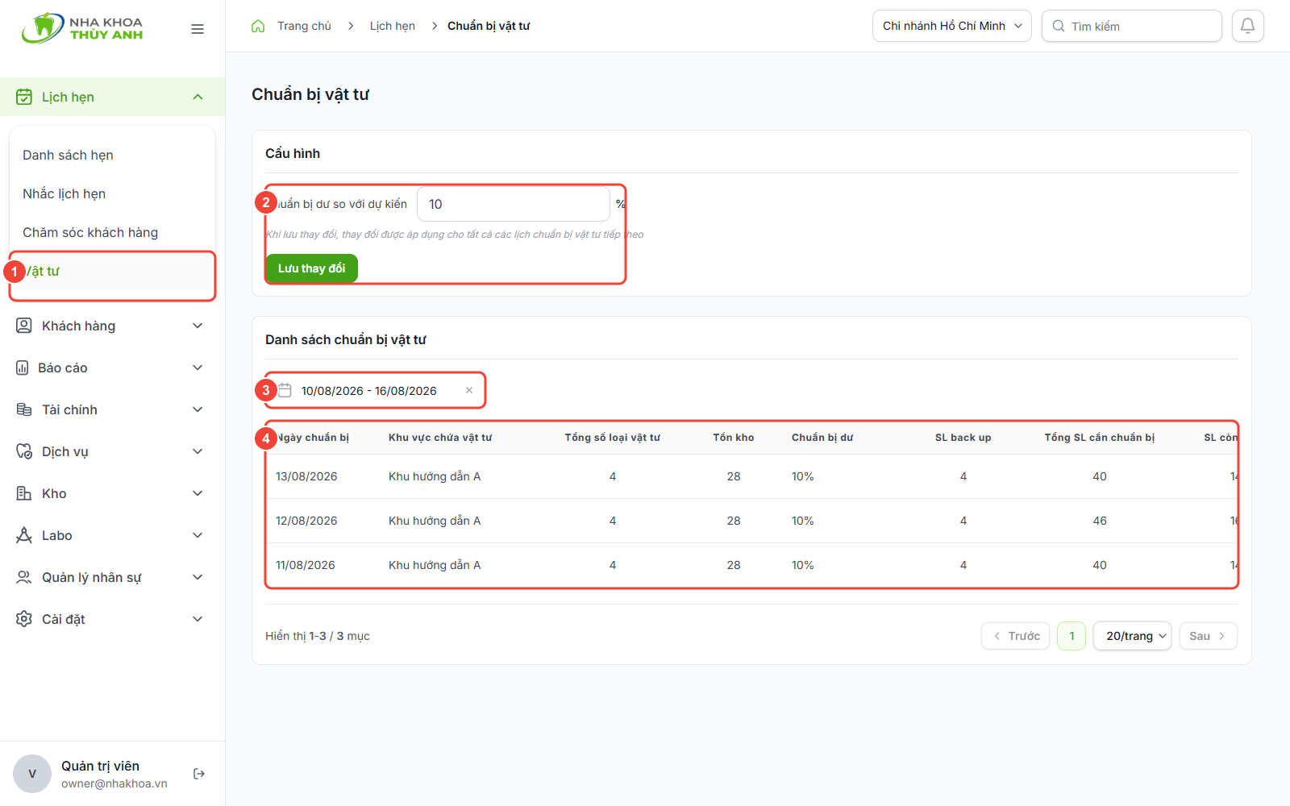Go to Lịch hẹn breadcrumb link
The width and height of the screenshot is (1290, 806).
393,26
